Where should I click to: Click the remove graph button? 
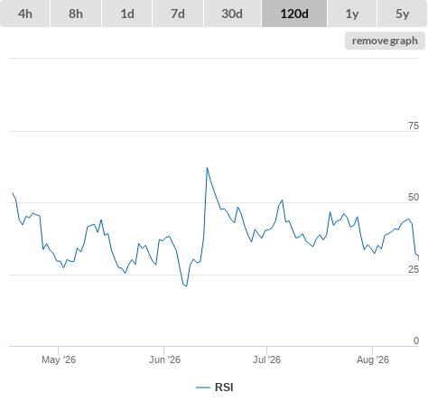385,41
